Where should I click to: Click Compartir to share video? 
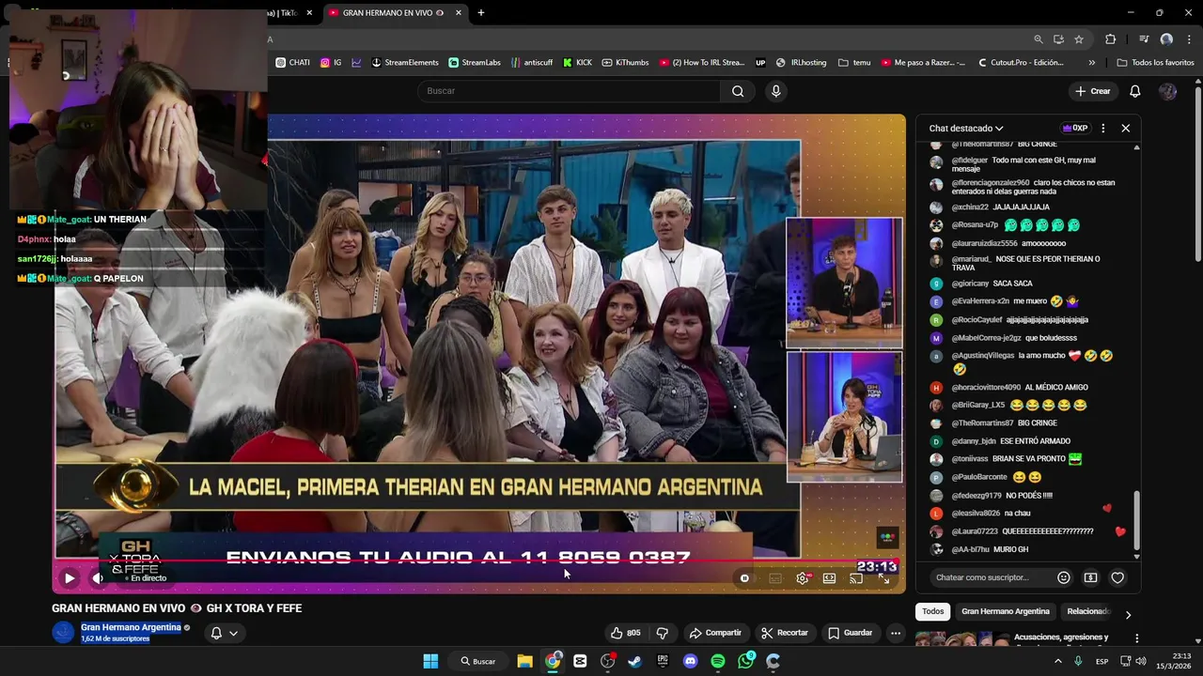(715, 633)
